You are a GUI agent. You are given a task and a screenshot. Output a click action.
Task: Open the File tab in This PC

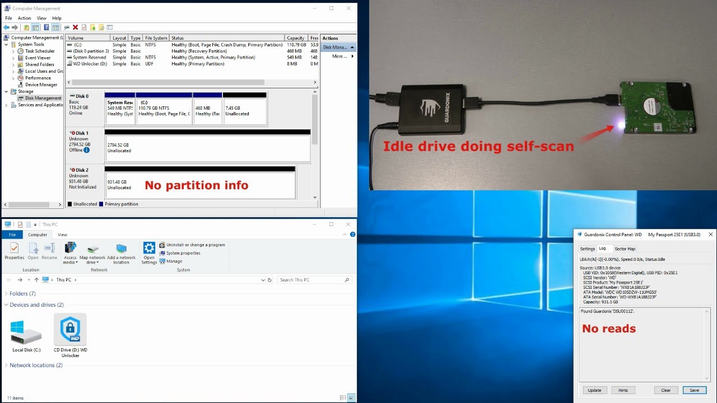12,235
